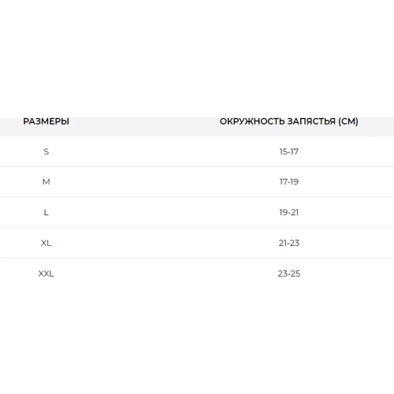Select the XXL size cell

(x=46, y=273)
